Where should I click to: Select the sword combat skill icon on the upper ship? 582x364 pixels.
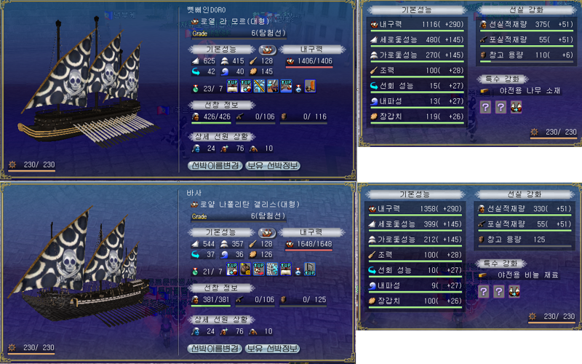click(272, 86)
